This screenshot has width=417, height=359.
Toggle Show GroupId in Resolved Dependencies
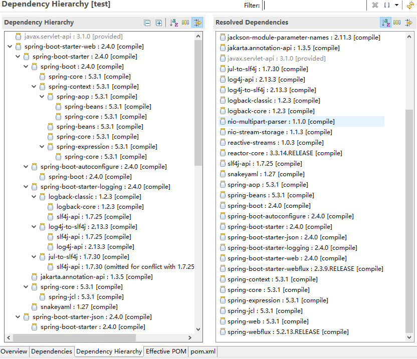tap(398, 23)
